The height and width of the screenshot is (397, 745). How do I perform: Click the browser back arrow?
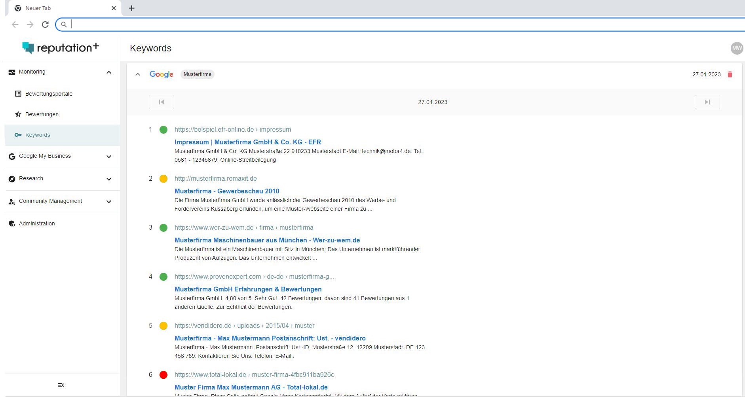click(15, 25)
